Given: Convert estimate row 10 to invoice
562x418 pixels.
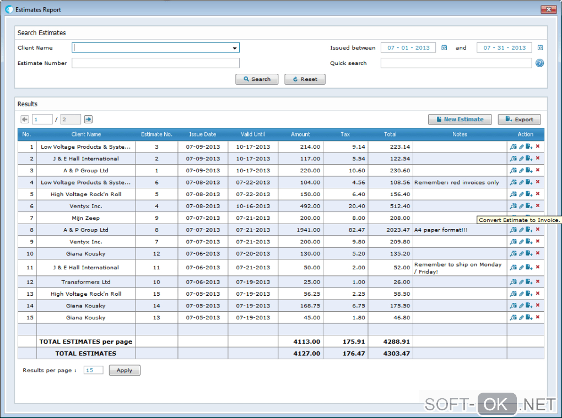Looking at the screenshot, I should pos(529,253).
